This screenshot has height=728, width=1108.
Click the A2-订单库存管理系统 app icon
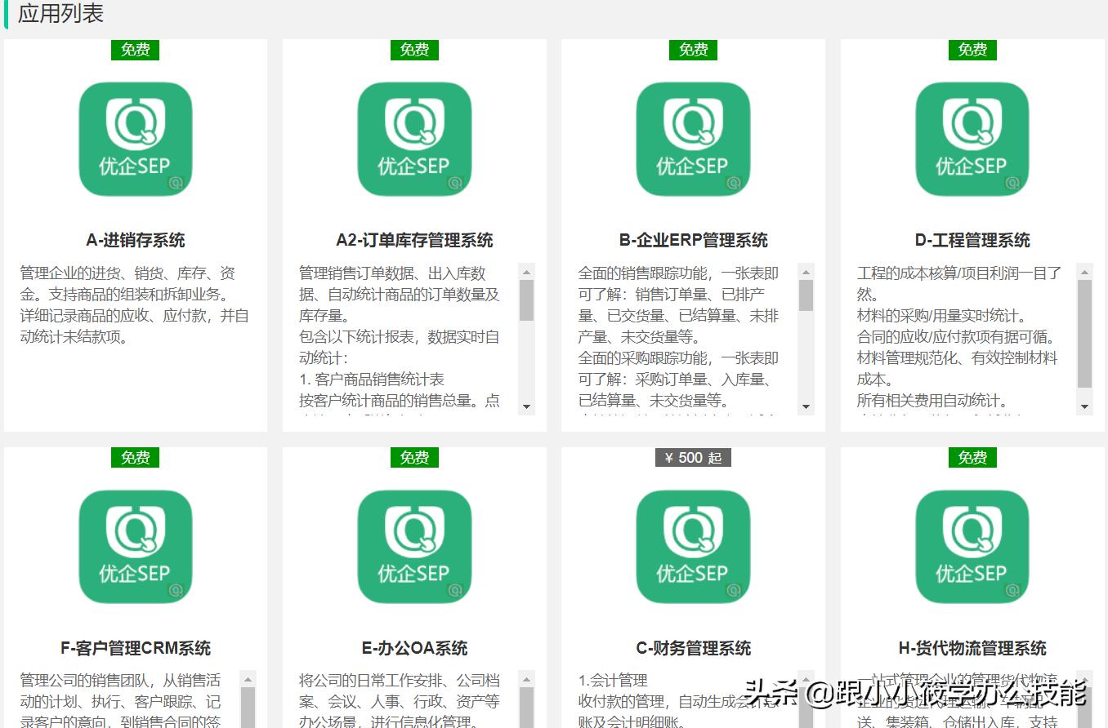pos(415,137)
